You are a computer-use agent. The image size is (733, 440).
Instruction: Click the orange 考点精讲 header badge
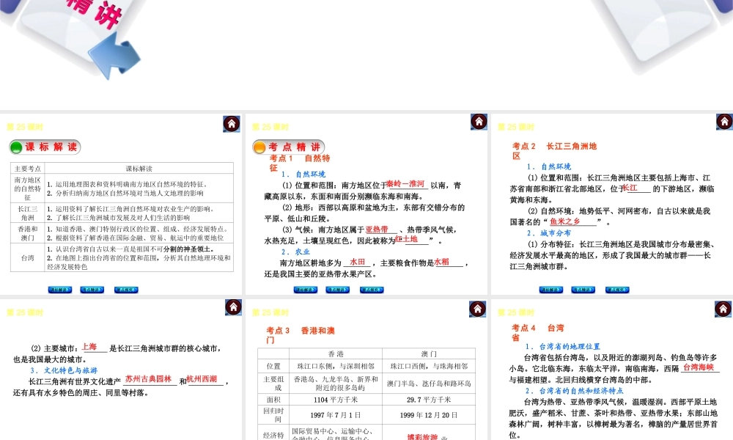pyautogui.click(x=288, y=147)
